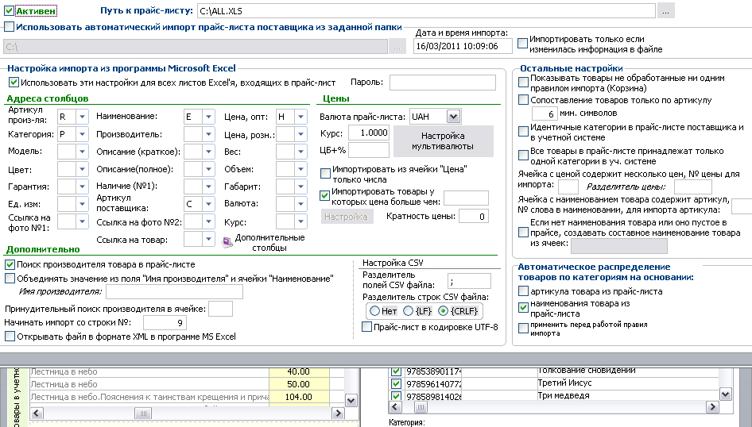Viewport: 752px width, 427px height.
Task: Check identical categories in price list option
Action: [x=524, y=131]
